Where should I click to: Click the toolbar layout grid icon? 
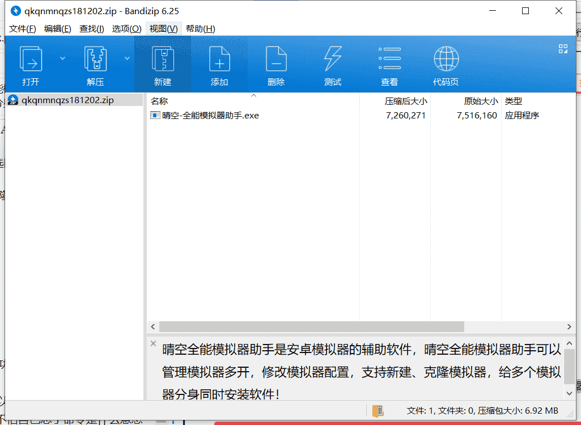click(563, 49)
